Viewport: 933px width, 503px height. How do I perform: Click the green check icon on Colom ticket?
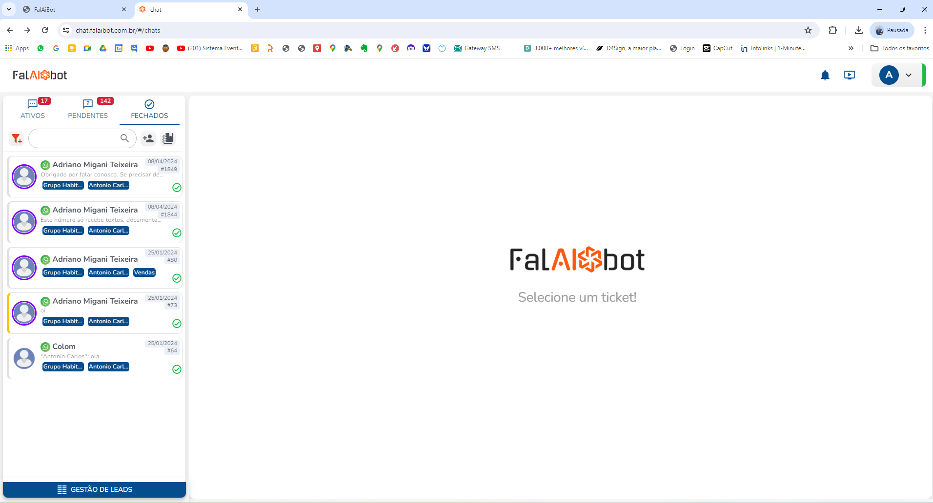pos(177,369)
